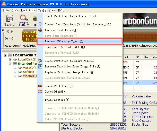Click the Start Cylinder column header

click(150, 57)
